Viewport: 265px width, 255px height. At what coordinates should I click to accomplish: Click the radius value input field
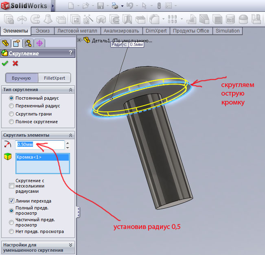tap(39, 145)
